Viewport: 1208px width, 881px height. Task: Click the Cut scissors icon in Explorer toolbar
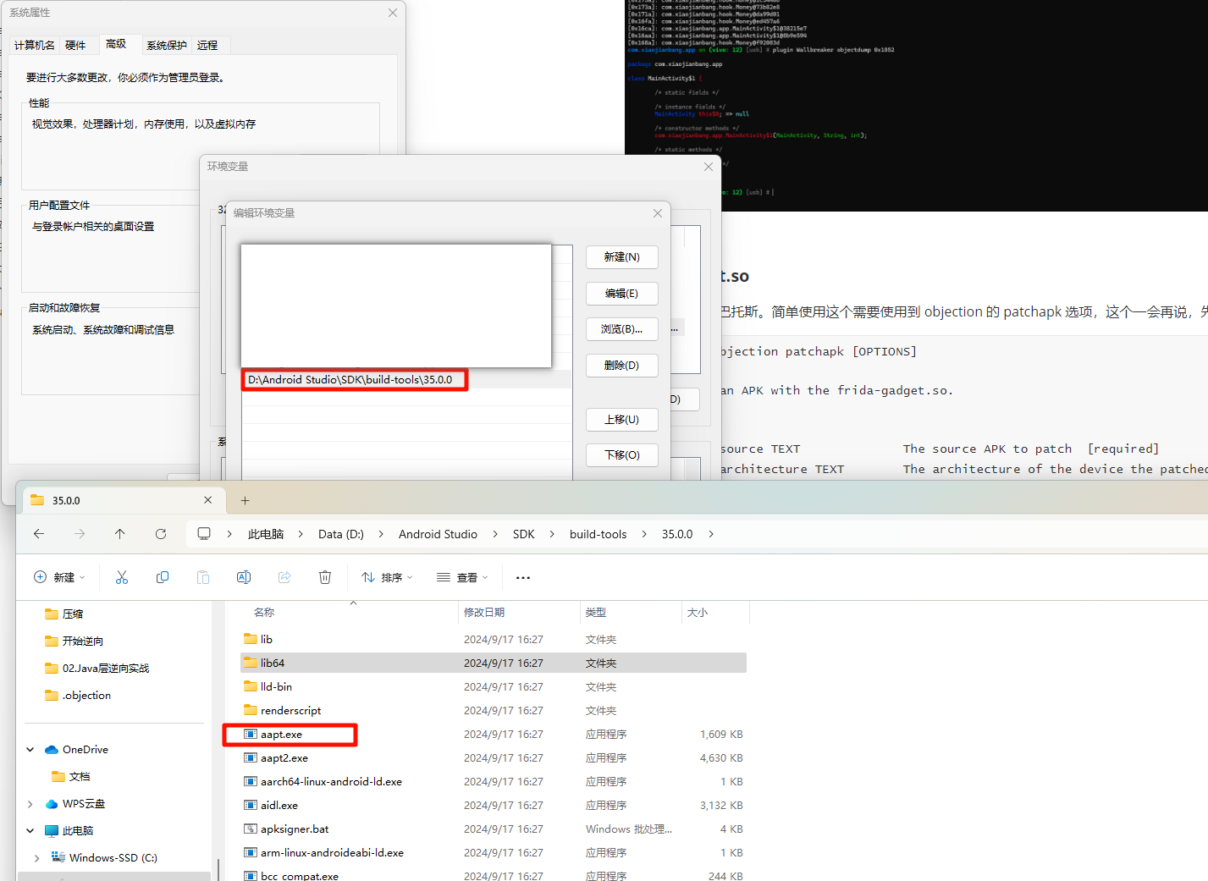[122, 577]
